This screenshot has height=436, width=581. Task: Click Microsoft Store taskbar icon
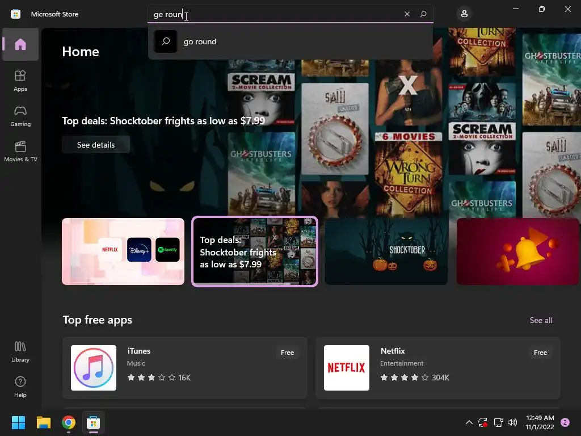point(94,422)
